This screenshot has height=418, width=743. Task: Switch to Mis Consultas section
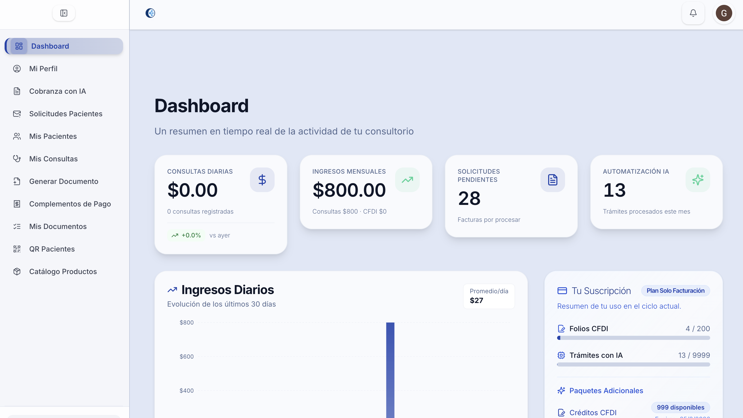point(53,159)
